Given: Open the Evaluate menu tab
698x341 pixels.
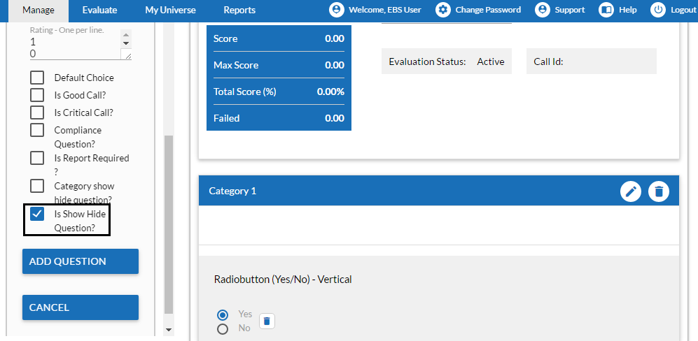Looking at the screenshot, I should pos(99,10).
